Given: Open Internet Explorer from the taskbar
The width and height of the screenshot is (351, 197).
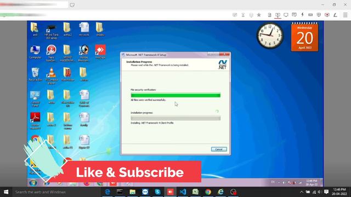Looking at the screenshot, I should 220,192.
